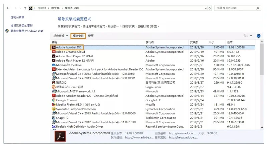
Task: Open the 組合管理 dropdown menu
Action: (x=61, y=36)
